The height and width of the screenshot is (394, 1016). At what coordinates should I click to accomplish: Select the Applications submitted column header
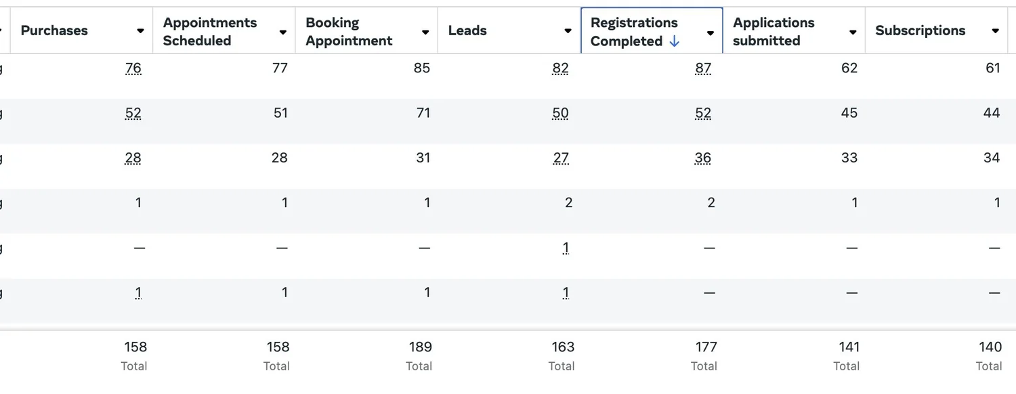click(774, 30)
